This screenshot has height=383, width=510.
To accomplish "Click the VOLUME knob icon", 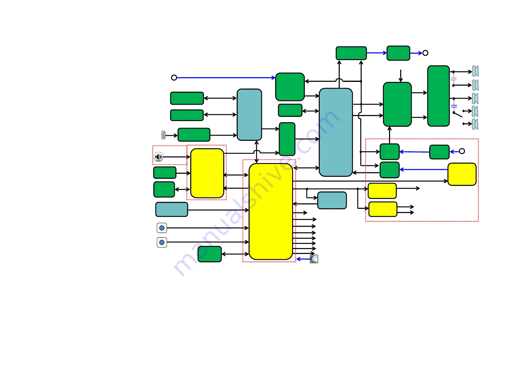I will (x=314, y=259).
